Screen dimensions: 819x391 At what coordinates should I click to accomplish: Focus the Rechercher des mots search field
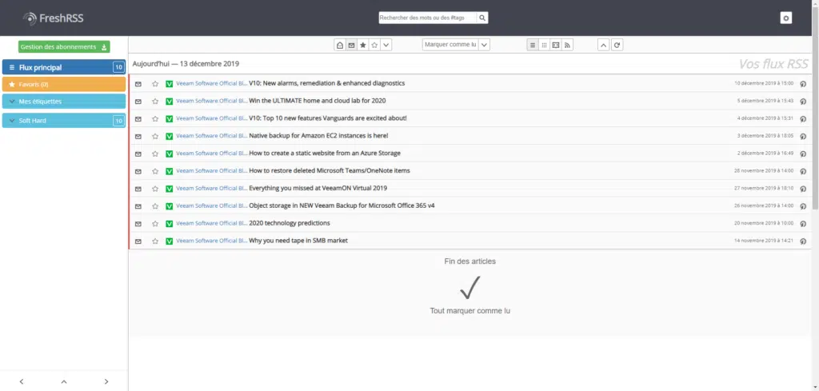(428, 18)
